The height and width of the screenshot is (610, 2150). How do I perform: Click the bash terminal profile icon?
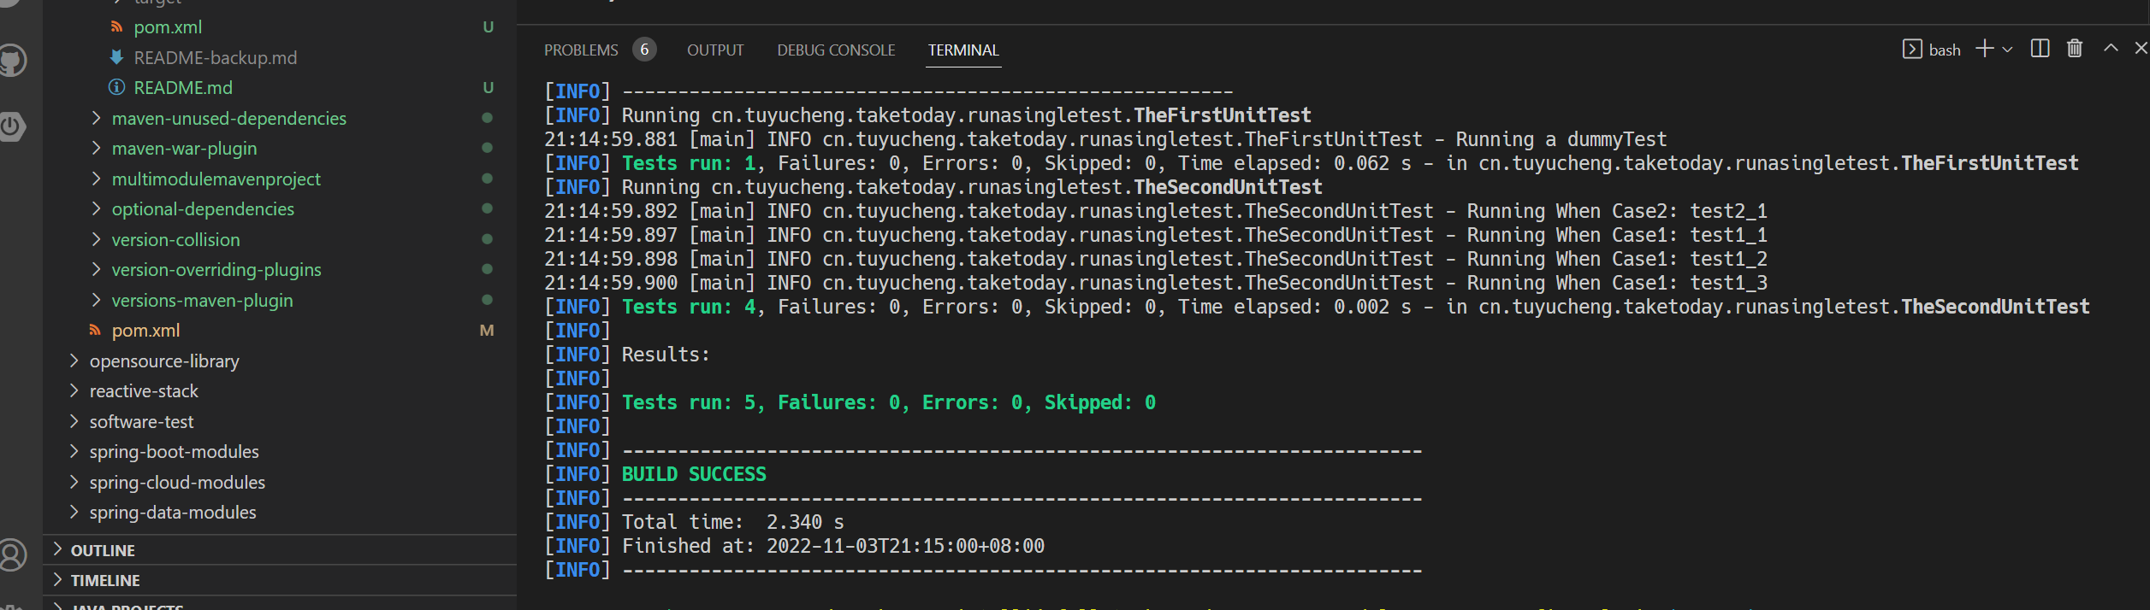click(x=1912, y=50)
